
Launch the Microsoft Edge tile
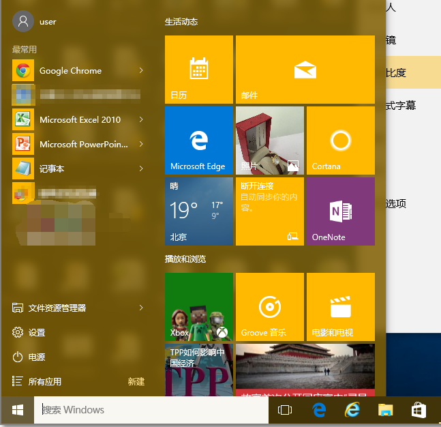198,140
